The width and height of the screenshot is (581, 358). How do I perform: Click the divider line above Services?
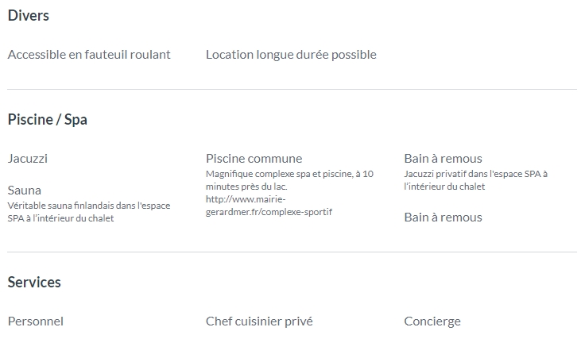pos(292,252)
